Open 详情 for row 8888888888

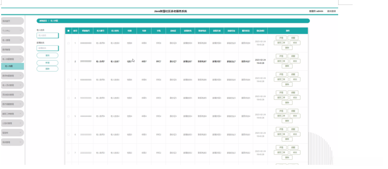click(x=281, y=38)
